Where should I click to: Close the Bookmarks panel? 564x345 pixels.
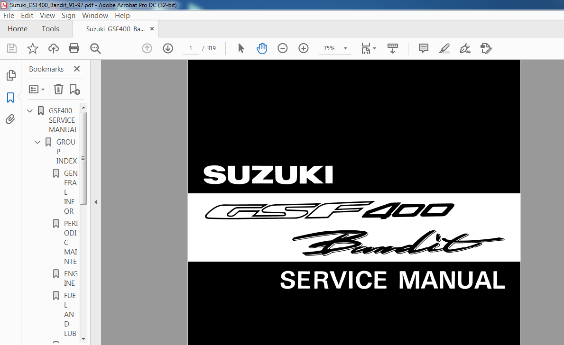pos(77,69)
